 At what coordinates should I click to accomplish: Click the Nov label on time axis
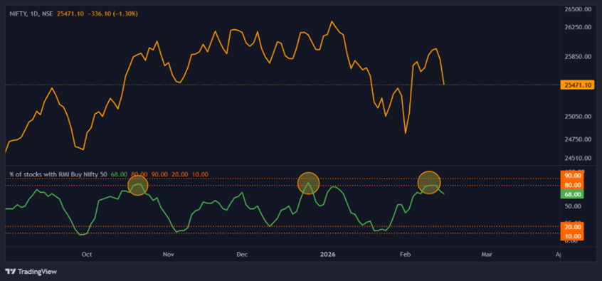pyautogui.click(x=169, y=254)
